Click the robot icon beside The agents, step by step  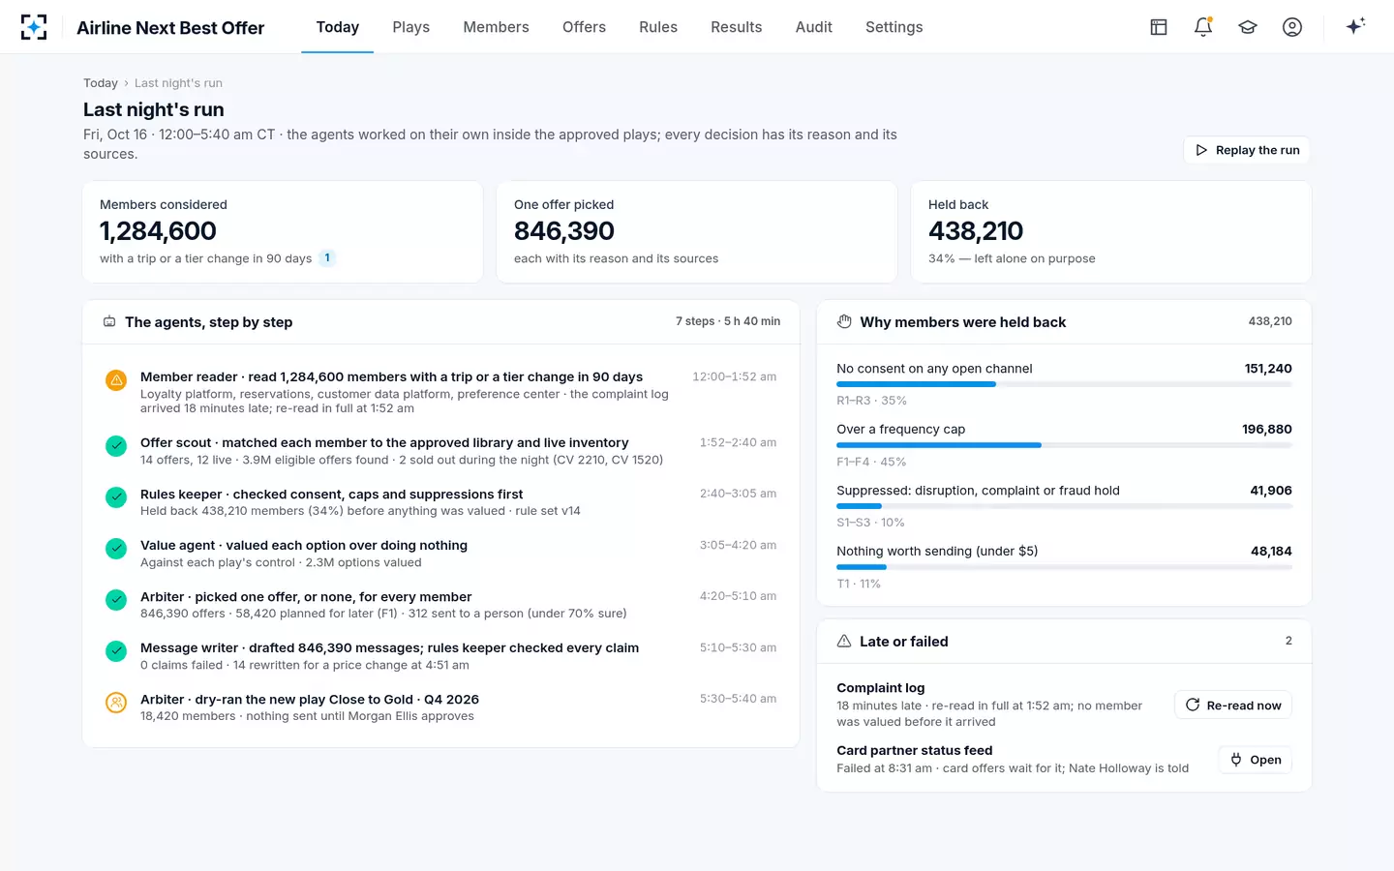[109, 322]
